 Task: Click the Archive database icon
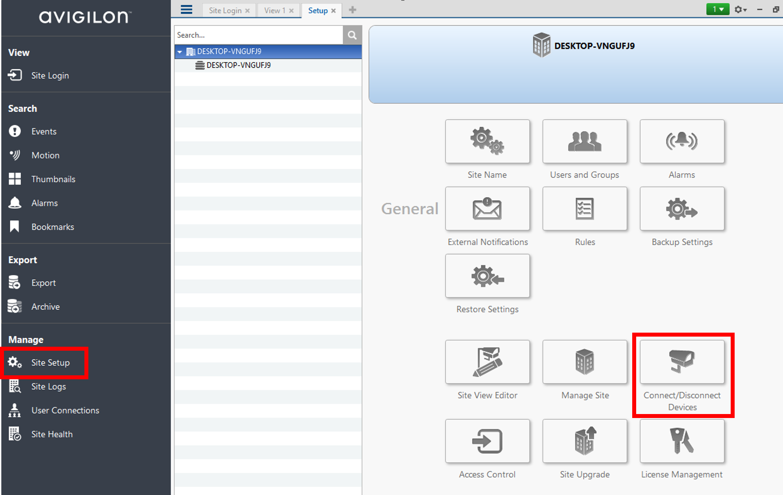point(15,306)
